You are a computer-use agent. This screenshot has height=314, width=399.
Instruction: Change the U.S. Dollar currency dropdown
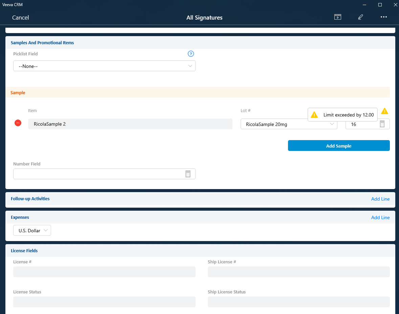[32, 231]
